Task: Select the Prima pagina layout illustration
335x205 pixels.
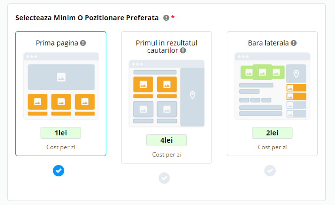Action: (x=61, y=86)
